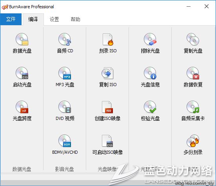
Task: Select the DVD 视频 video disc icon
Action: 65,107
